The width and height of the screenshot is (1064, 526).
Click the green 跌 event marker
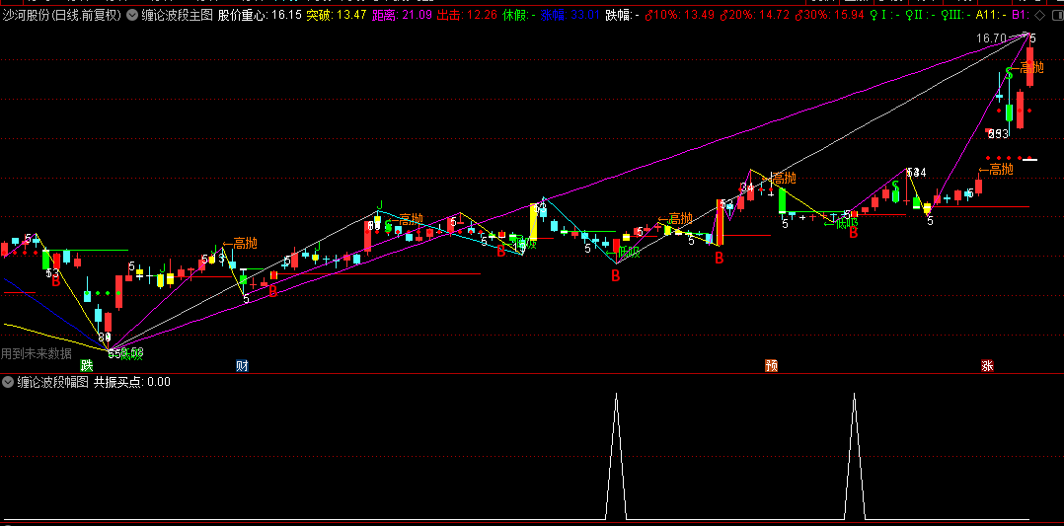86,366
